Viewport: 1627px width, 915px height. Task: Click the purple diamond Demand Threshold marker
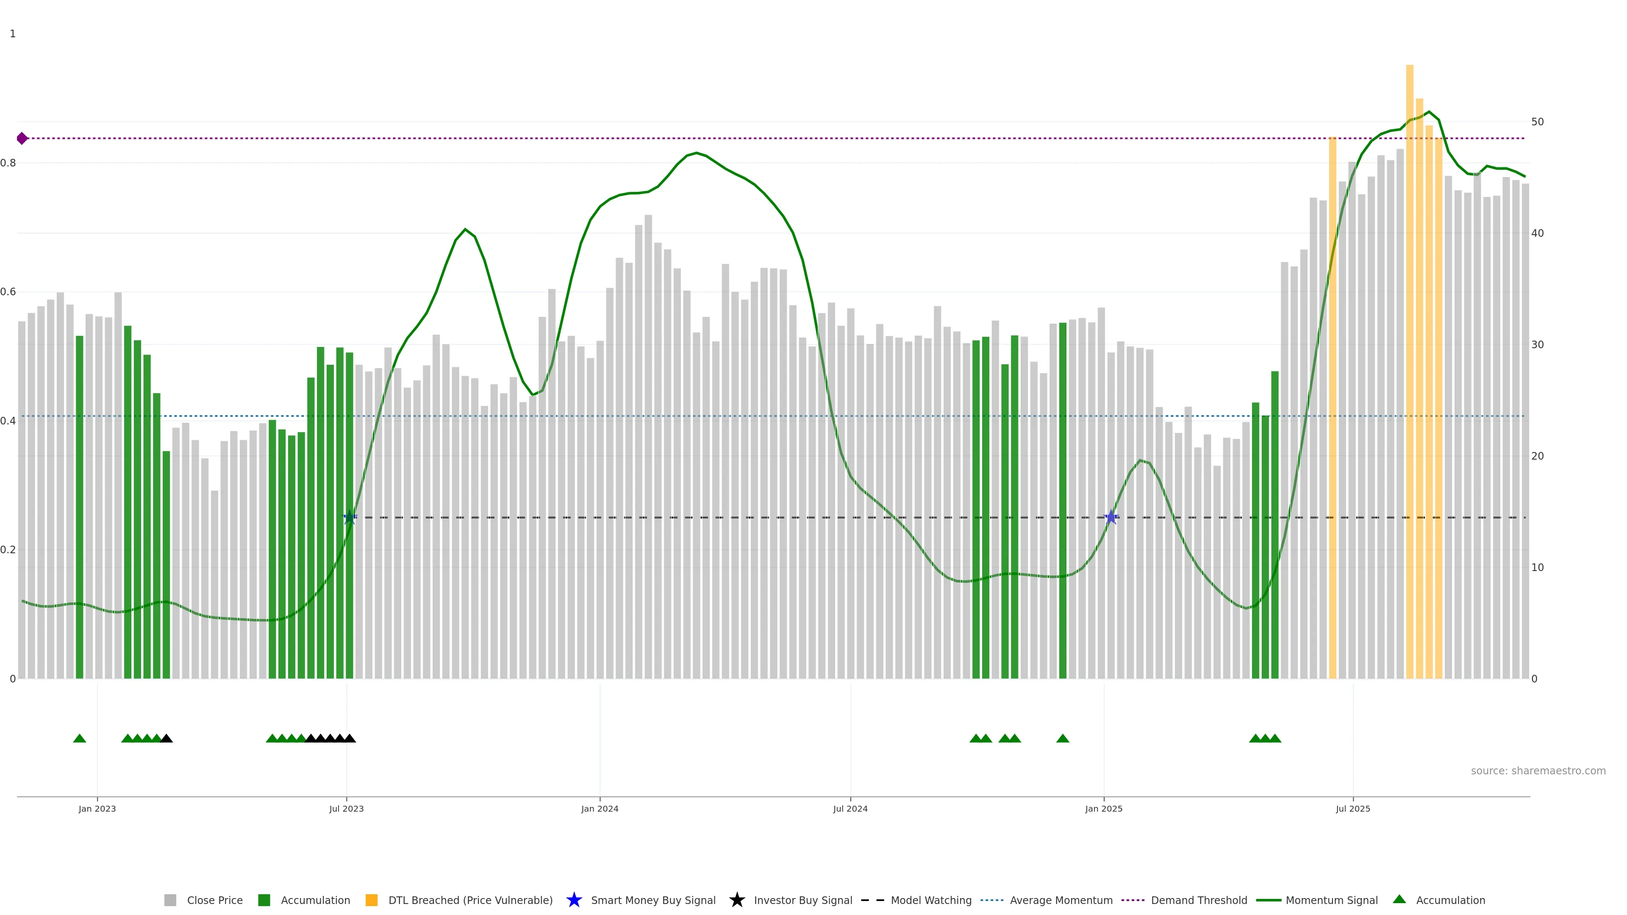[22, 138]
